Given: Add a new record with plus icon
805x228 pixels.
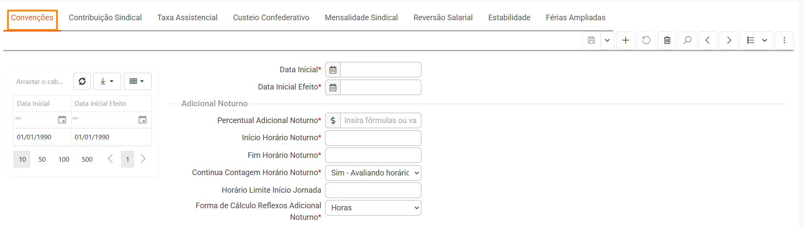Looking at the screenshot, I should (626, 40).
